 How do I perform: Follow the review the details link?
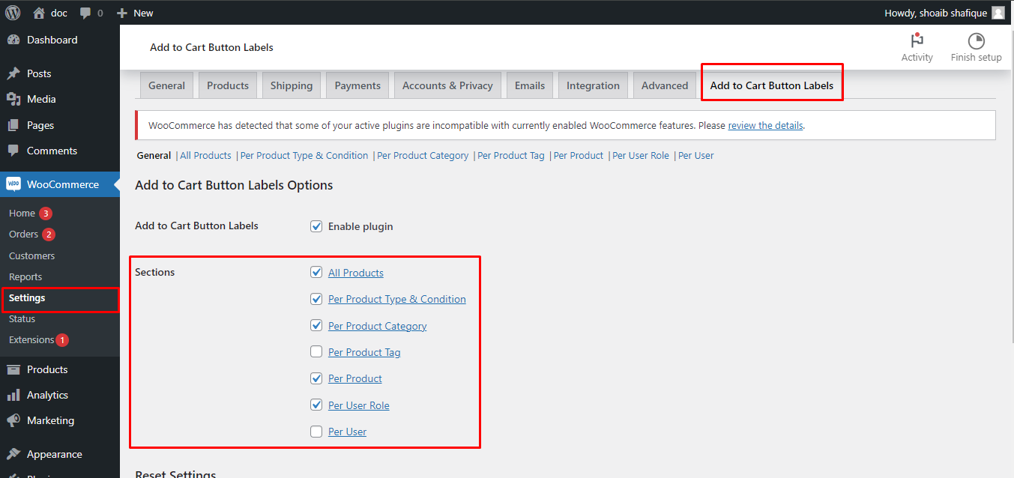765,125
